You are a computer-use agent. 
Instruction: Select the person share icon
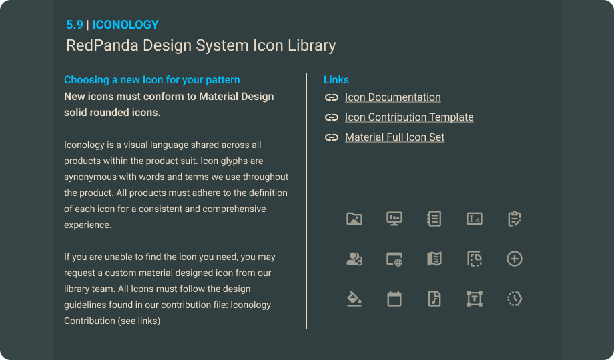click(x=354, y=259)
